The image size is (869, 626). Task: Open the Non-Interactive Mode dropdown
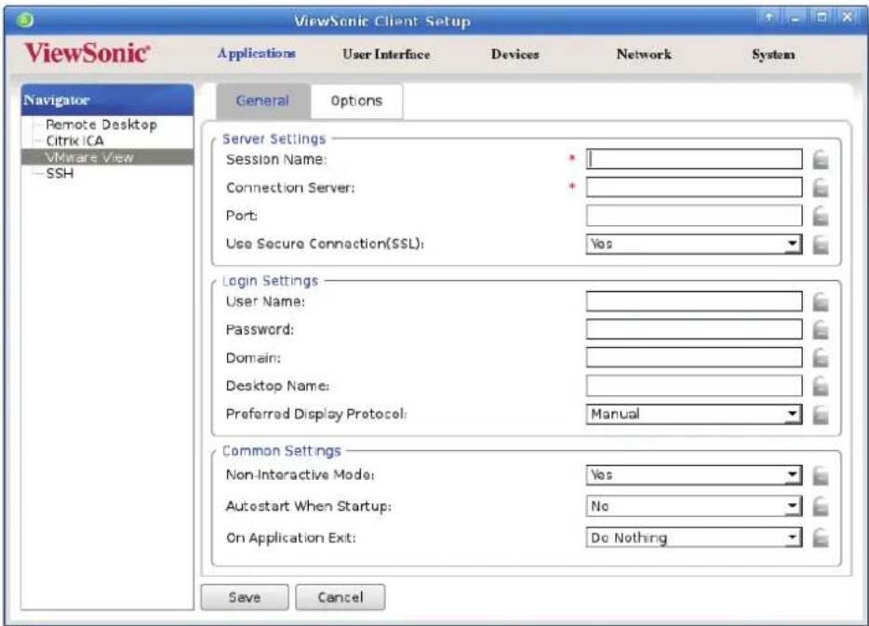coord(694,475)
